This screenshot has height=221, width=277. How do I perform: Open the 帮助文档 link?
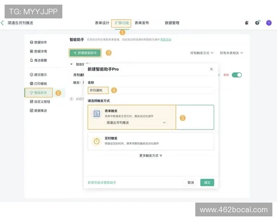166,40
